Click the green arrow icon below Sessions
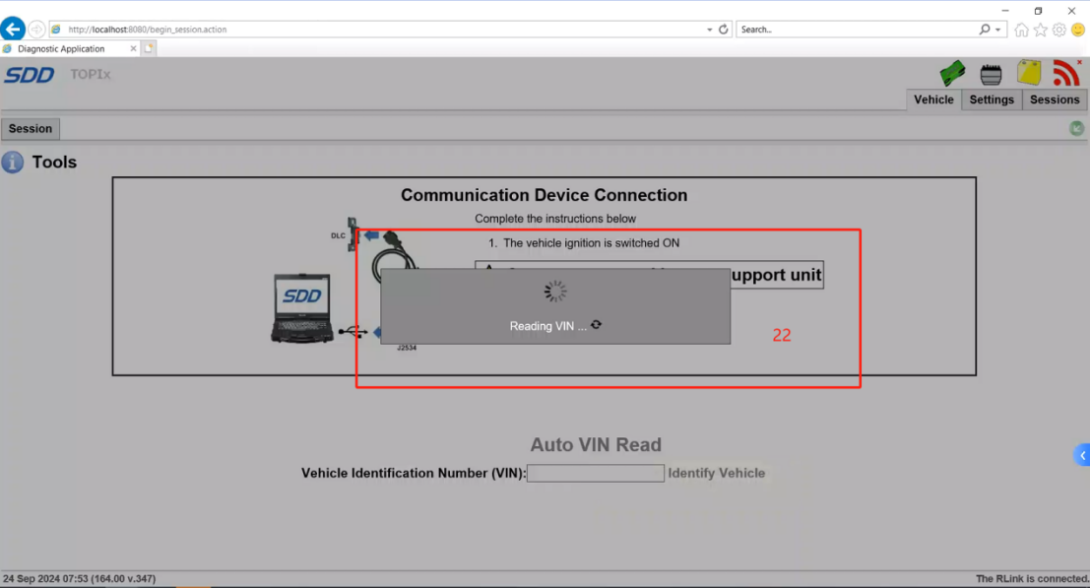This screenshot has height=588, width=1090. (1076, 128)
